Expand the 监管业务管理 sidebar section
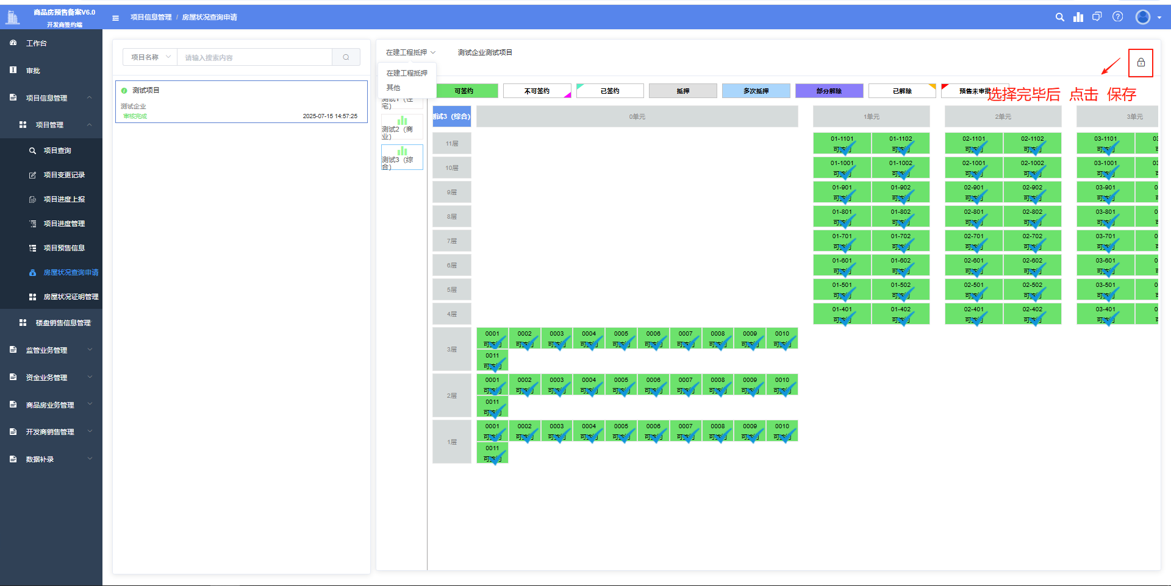This screenshot has width=1171, height=586. [x=51, y=350]
